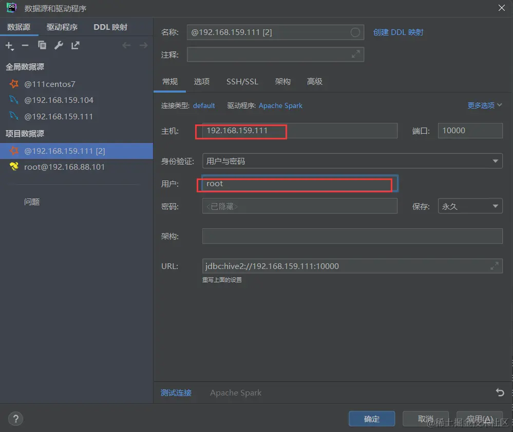Navigate forward with right arrow
The image size is (513, 432).
(143, 45)
